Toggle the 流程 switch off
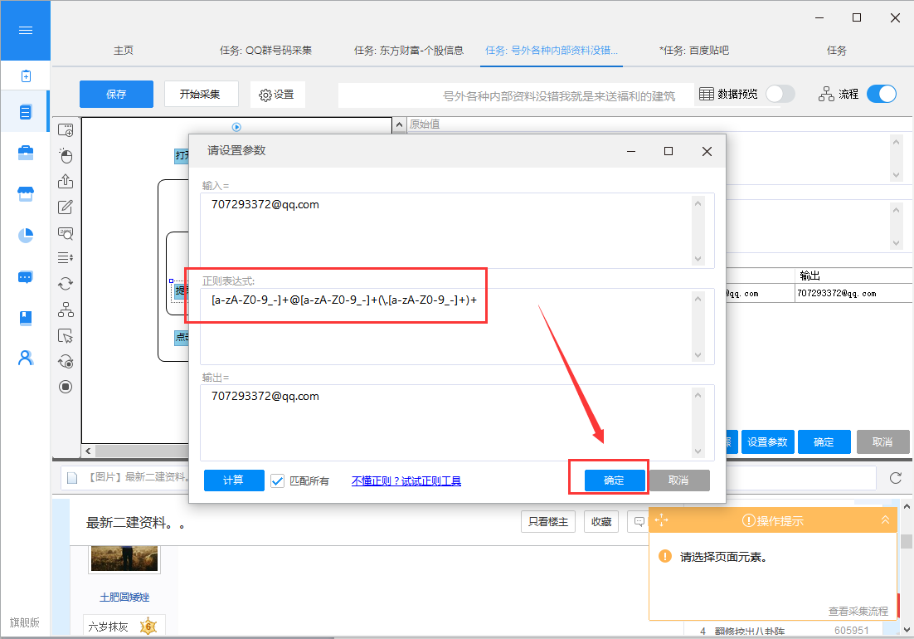This screenshot has width=914, height=639. [881, 94]
